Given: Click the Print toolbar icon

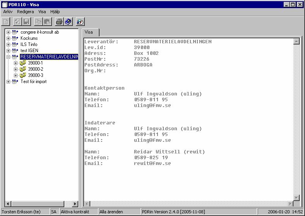Looking at the screenshot, I should point(59,22).
